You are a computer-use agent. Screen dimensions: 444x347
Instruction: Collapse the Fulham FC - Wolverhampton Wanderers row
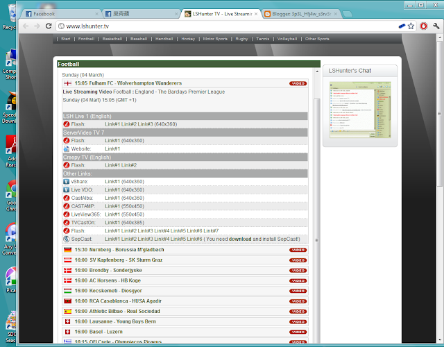click(x=185, y=83)
